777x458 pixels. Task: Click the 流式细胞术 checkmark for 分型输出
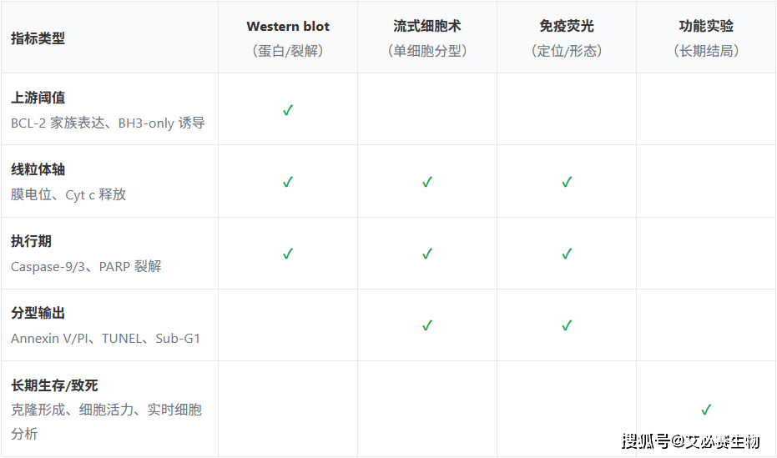[427, 325]
